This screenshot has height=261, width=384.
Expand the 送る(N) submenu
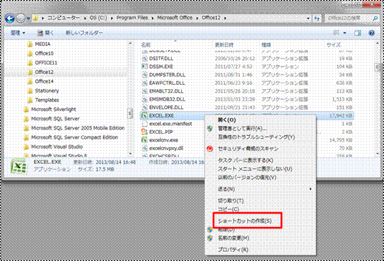coord(260,189)
